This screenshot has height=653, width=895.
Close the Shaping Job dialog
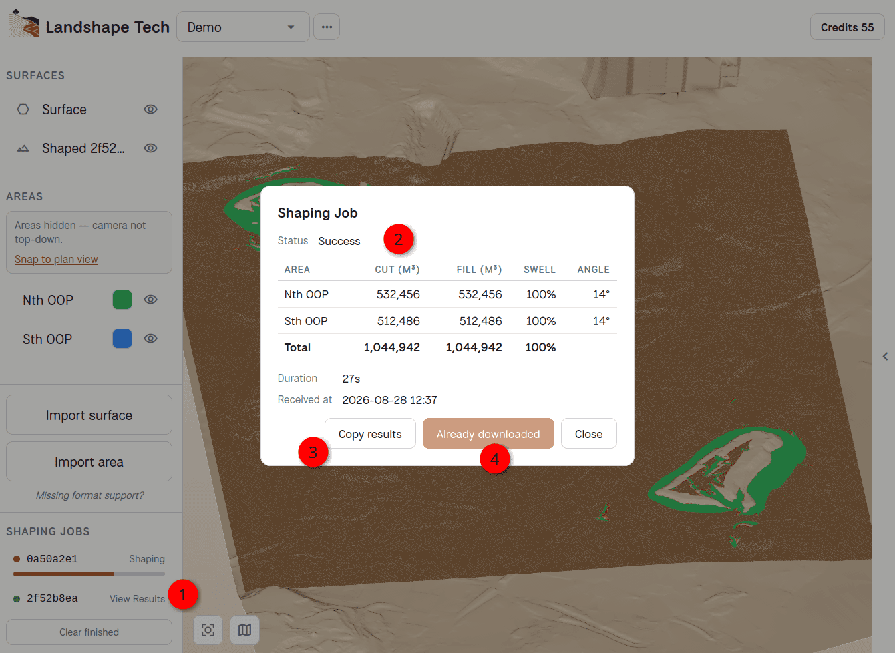(x=588, y=434)
